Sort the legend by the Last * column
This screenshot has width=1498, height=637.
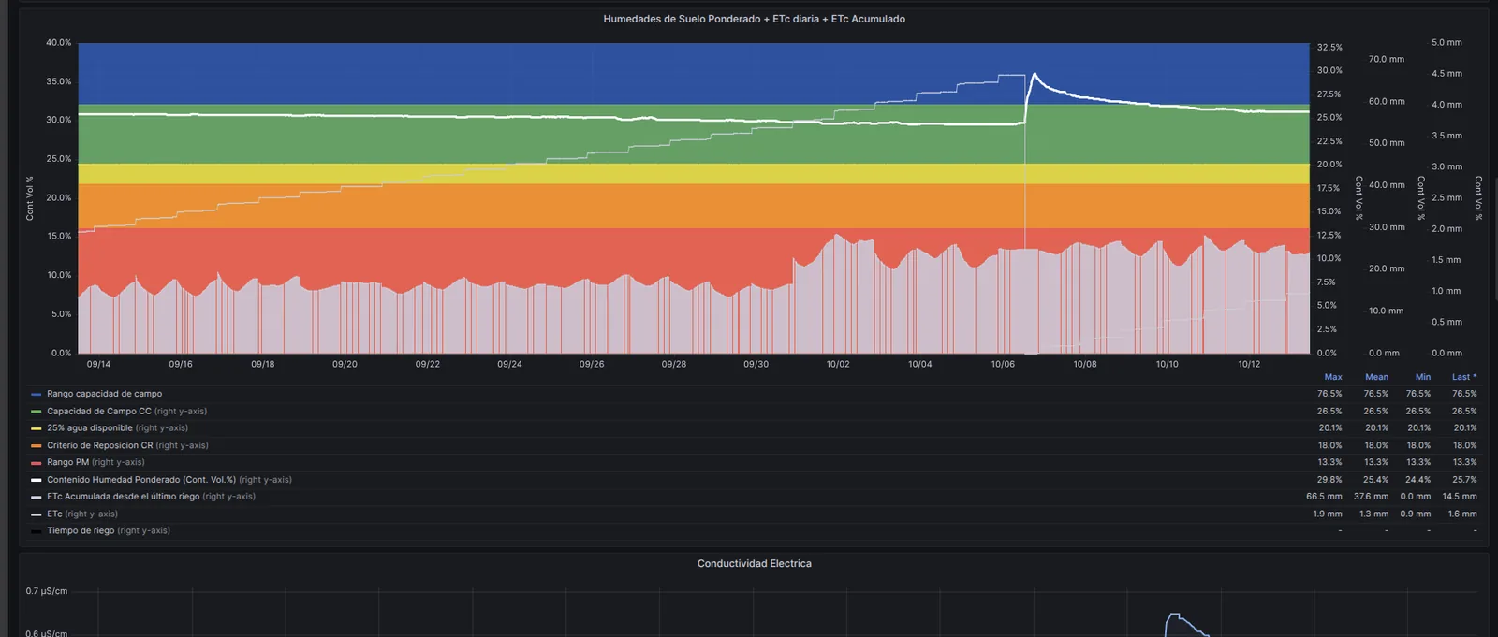click(x=1464, y=377)
